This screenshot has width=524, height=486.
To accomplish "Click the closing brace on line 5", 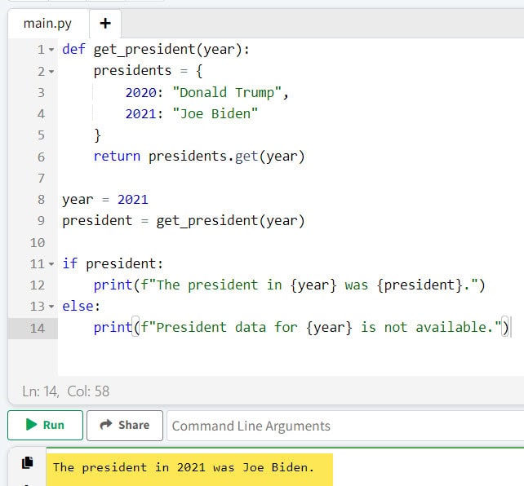I will 97,135.
